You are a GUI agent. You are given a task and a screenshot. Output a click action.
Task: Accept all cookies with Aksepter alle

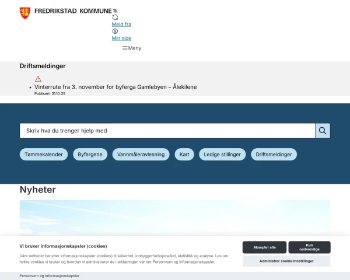click(x=264, y=247)
